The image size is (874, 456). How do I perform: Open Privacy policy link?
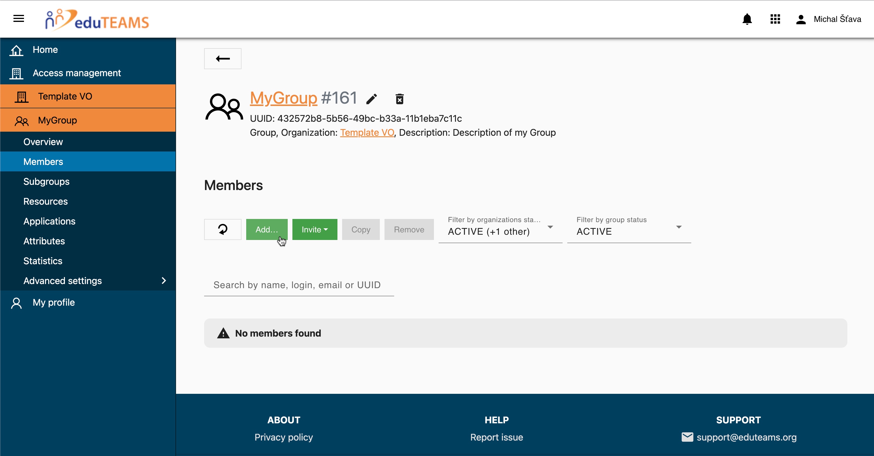point(284,437)
